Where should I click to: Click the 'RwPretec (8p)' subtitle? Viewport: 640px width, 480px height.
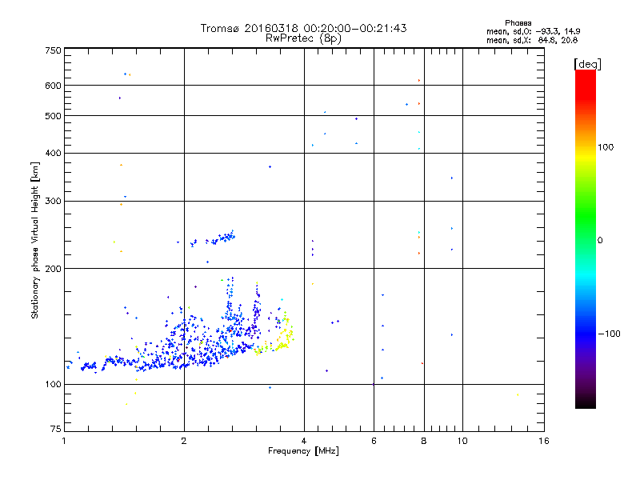click(303, 38)
